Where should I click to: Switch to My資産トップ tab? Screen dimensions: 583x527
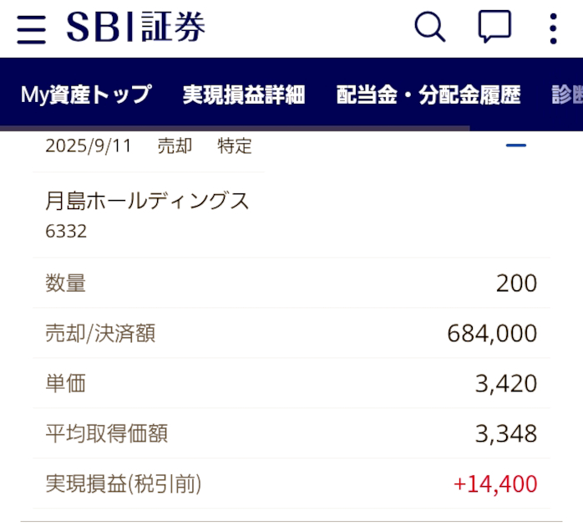click(86, 95)
